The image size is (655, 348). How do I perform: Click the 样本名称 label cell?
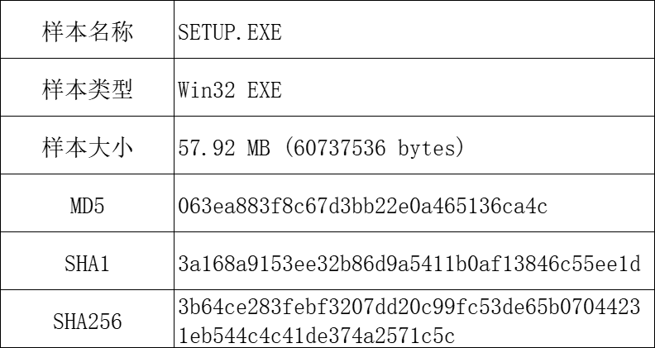pyautogui.click(x=88, y=32)
